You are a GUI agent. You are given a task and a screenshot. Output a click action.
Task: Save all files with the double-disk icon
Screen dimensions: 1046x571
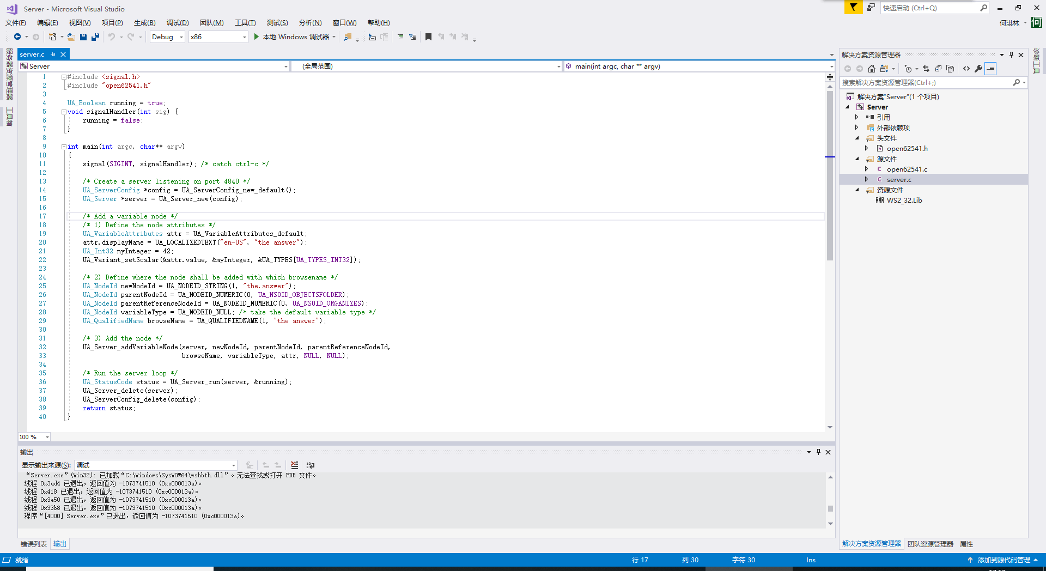(95, 37)
